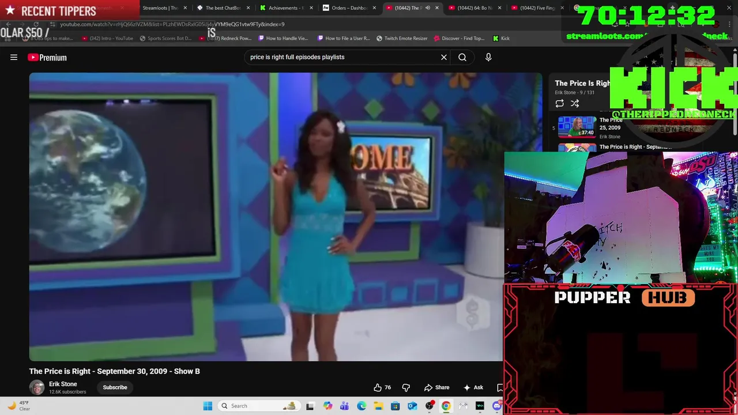Close the Achievements Kick tab
The image size is (738, 415).
tap(311, 8)
